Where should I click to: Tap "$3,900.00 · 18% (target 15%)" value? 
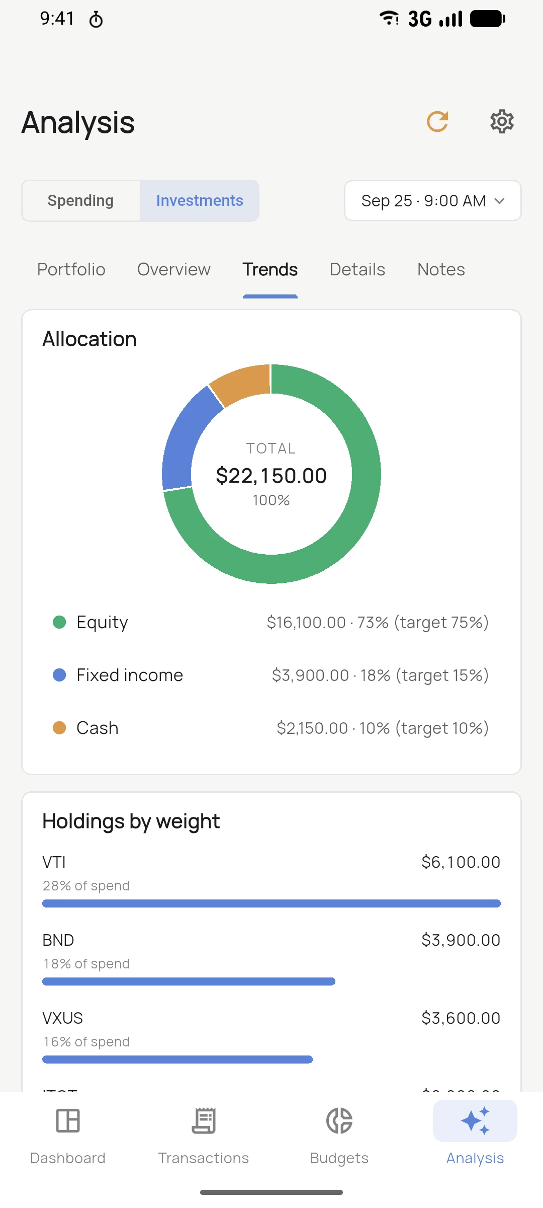click(380, 675)
